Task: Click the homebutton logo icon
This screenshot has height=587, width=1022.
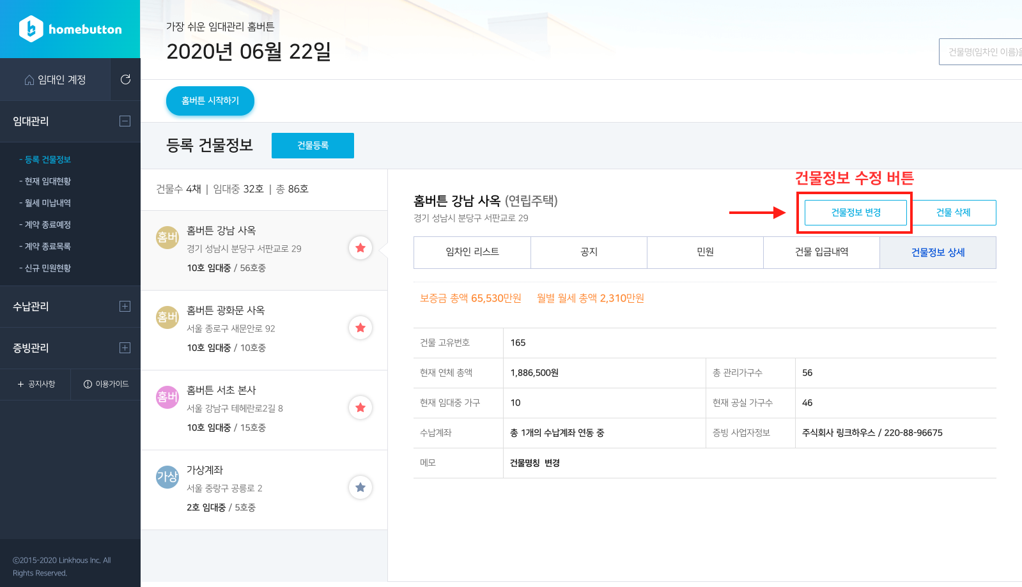Action: (x=31, y=29)
